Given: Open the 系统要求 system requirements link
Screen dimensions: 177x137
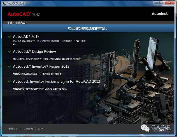Looking at the screenshot, I should coord(28,129).
